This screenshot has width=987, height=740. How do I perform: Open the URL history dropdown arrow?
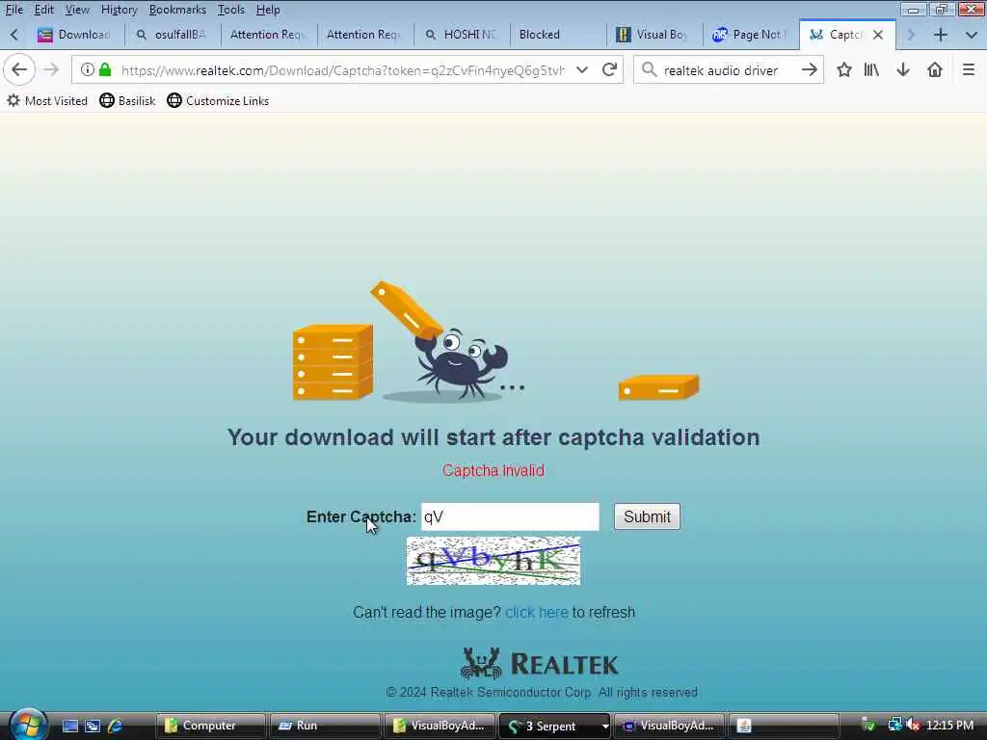(582, 69)
